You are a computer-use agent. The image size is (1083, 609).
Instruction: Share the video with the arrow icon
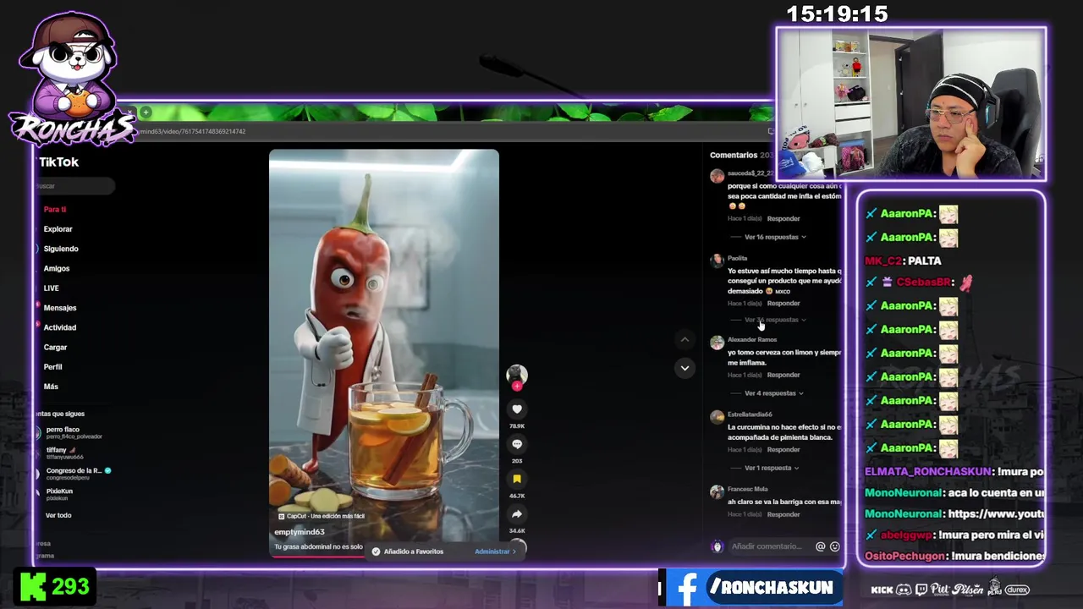pos(517,513)
